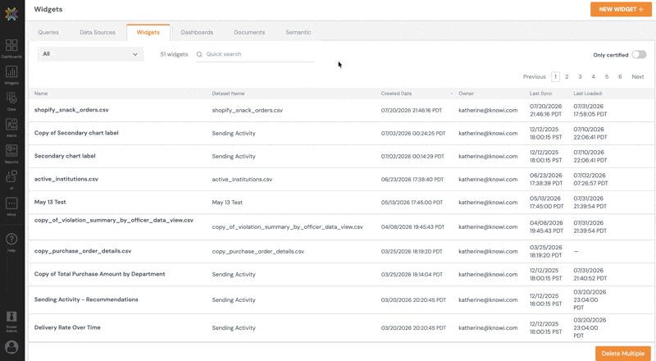
Task: Select page 1 in pagination
Action: pyautogui.click(x=555, y=76)
